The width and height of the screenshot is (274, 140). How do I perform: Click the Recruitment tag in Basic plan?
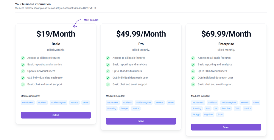28,103
